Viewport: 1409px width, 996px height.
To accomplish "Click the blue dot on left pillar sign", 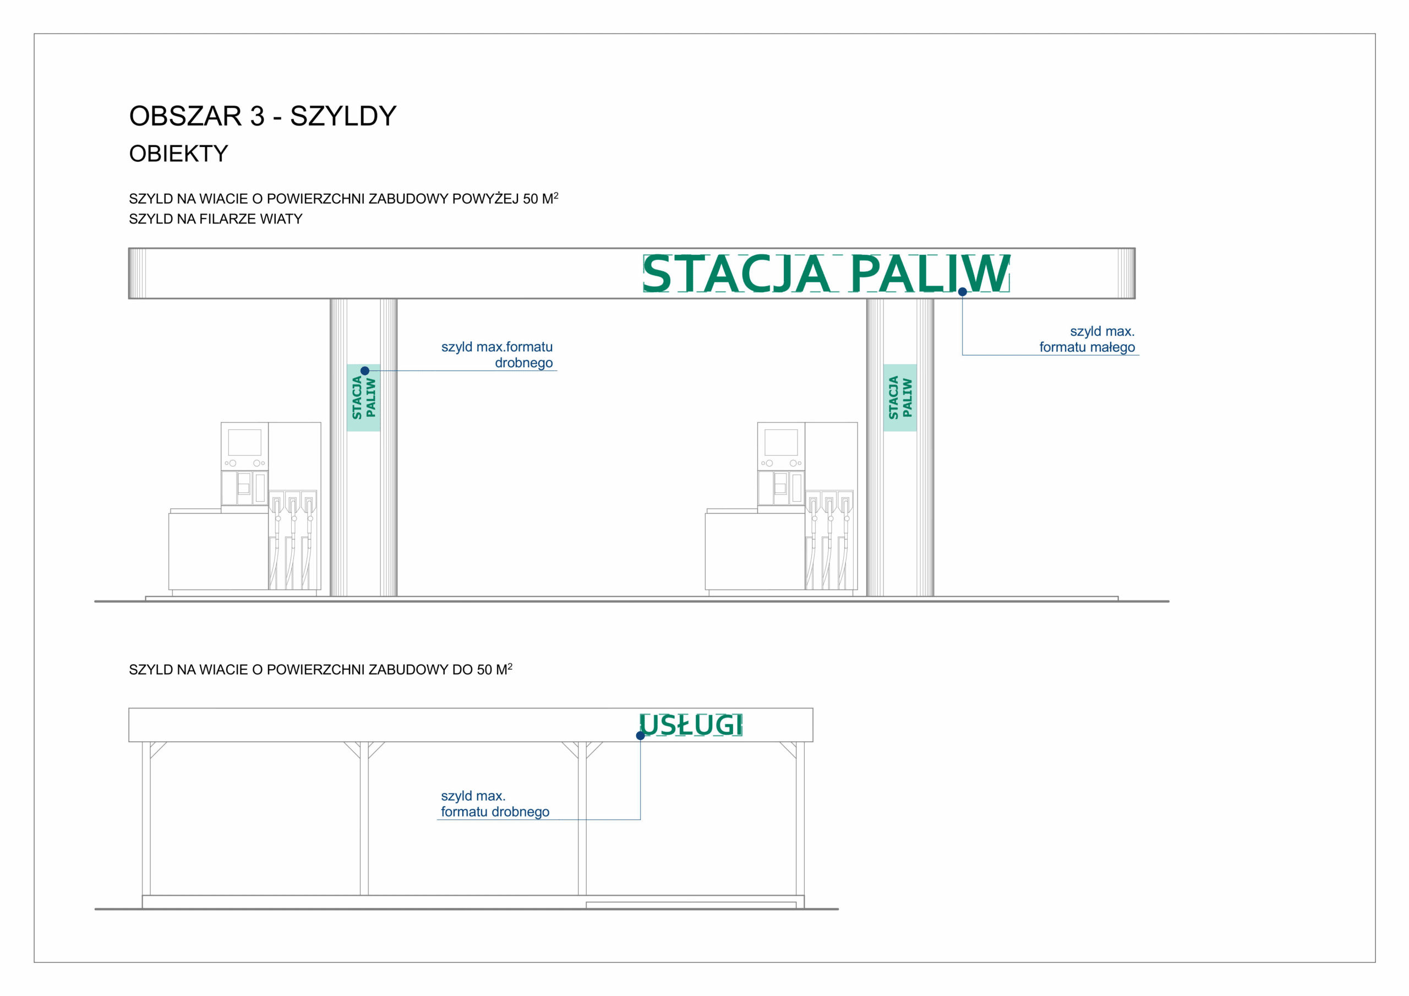I will [x=364, y=371].
